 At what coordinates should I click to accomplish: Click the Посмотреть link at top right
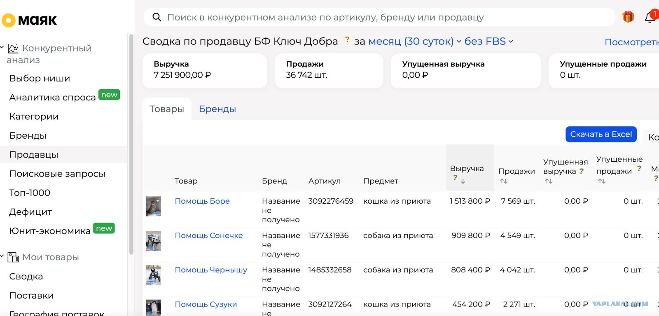click(632, 42)
